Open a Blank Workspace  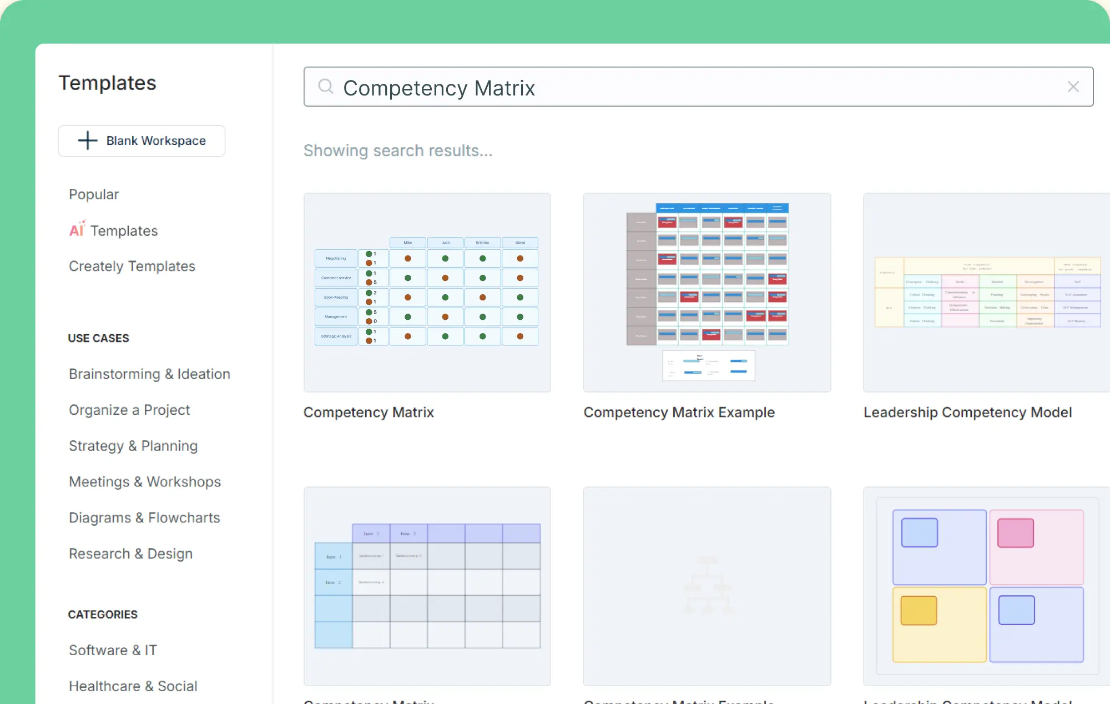click(x=142, y=140)
